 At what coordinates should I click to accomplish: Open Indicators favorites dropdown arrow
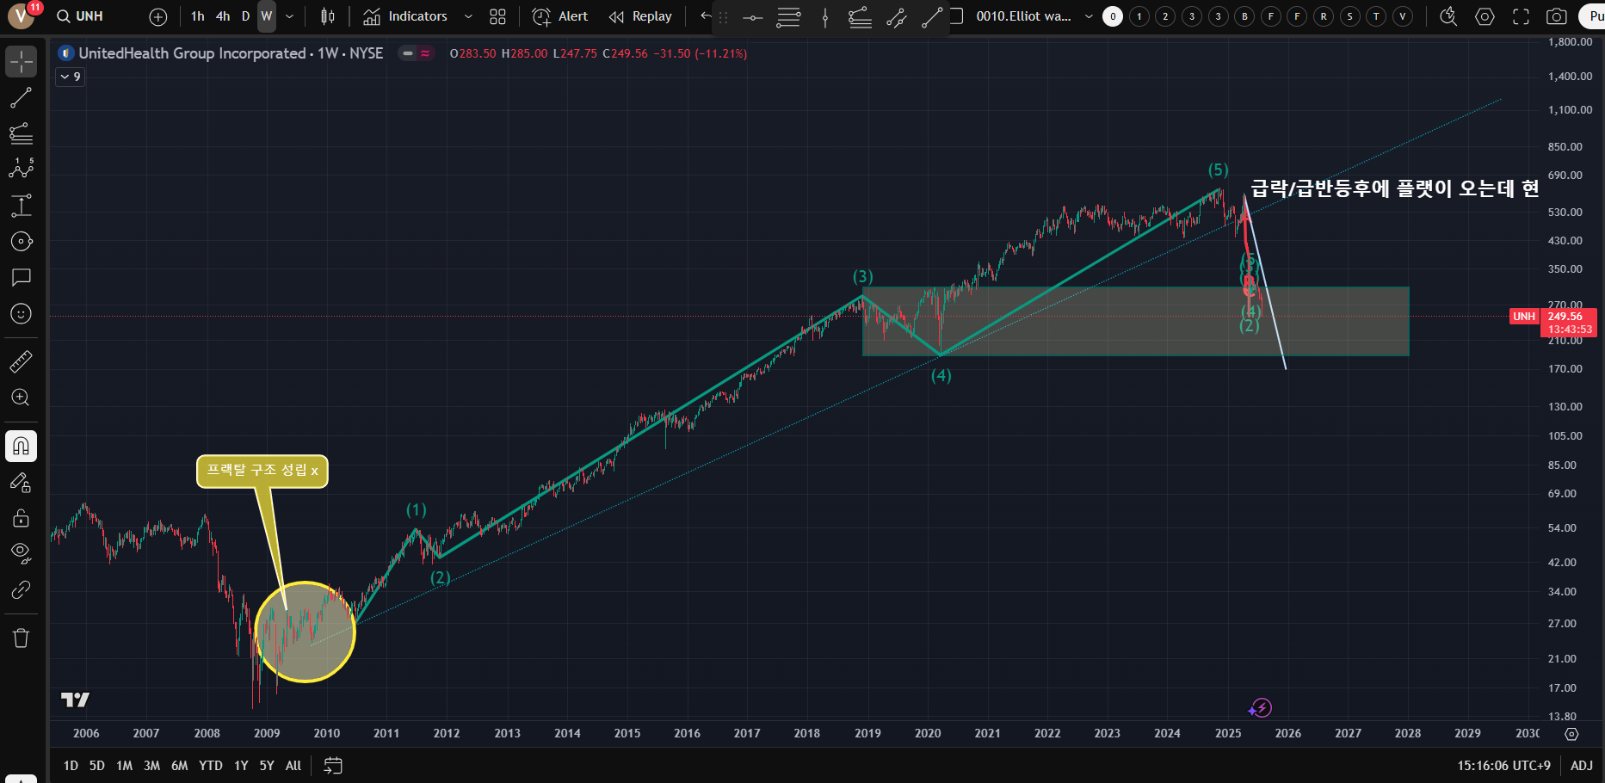coord(468,16)
